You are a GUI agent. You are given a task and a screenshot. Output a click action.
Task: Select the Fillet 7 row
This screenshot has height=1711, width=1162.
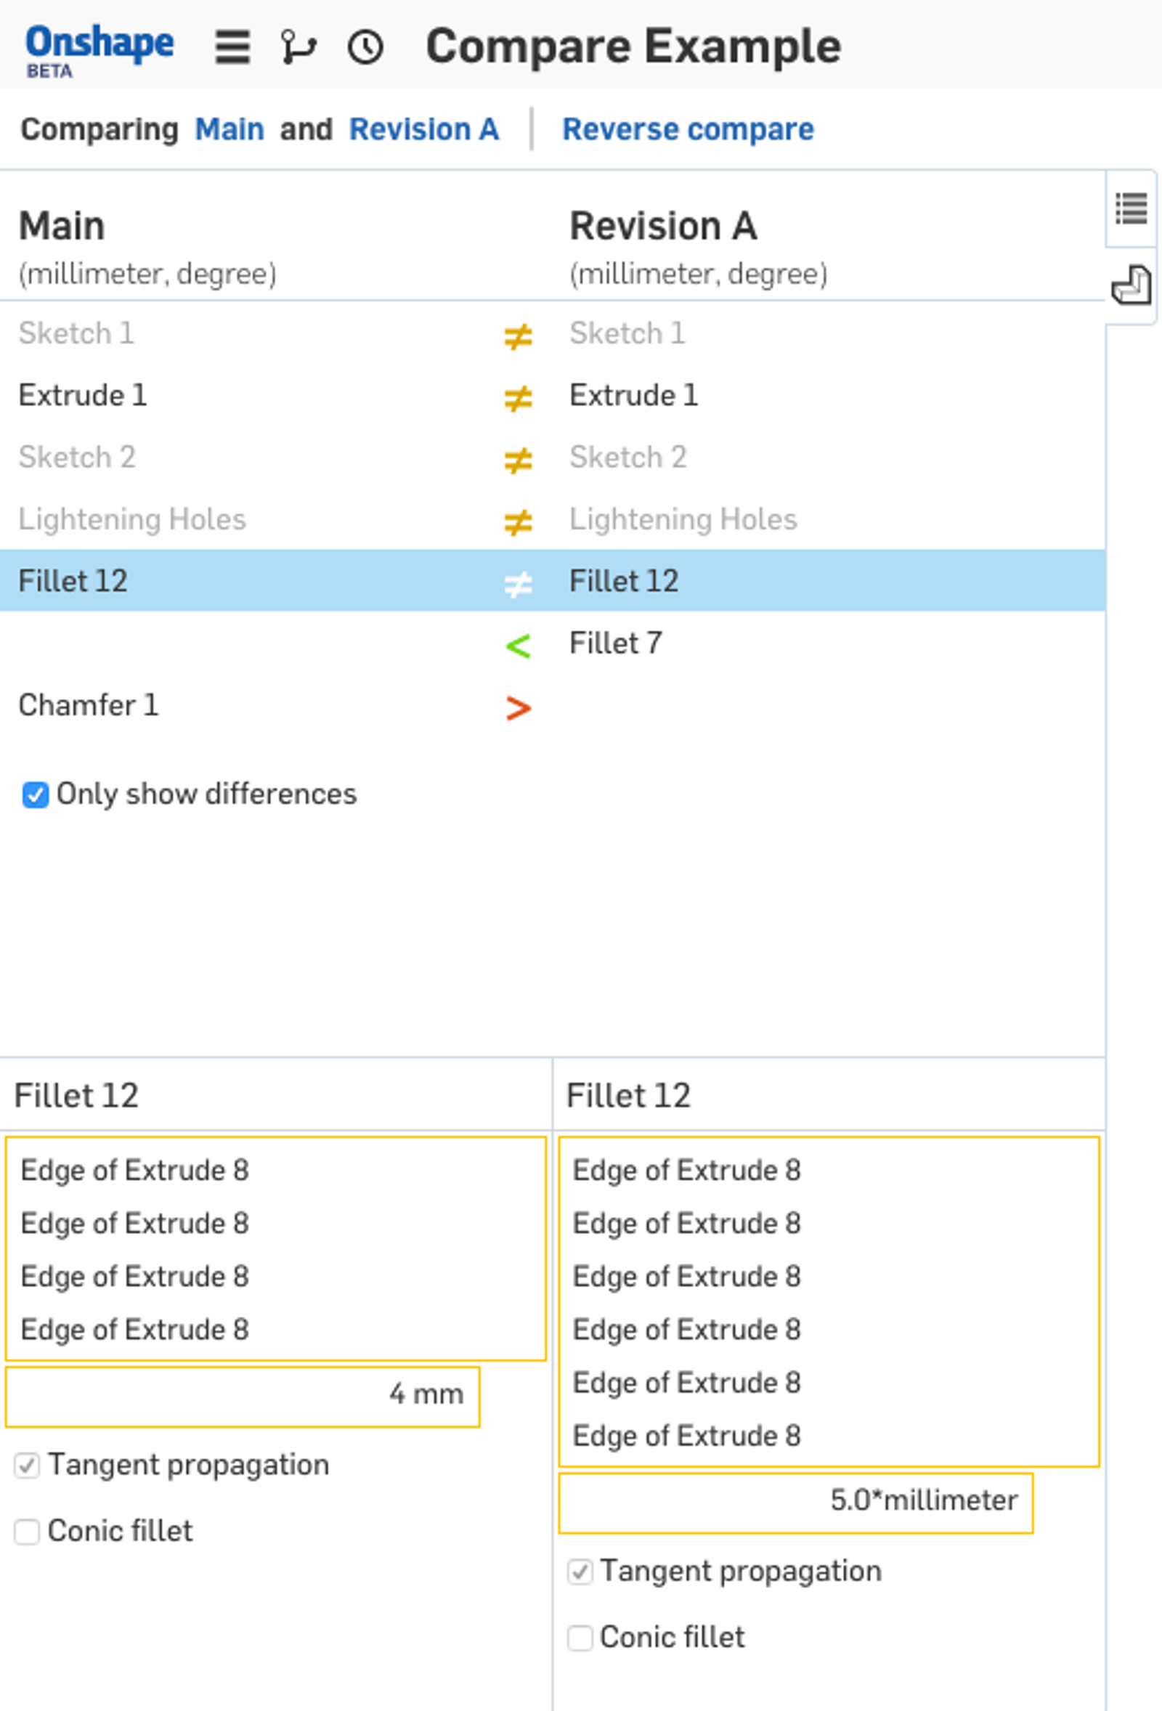click(x=616, y=643)
